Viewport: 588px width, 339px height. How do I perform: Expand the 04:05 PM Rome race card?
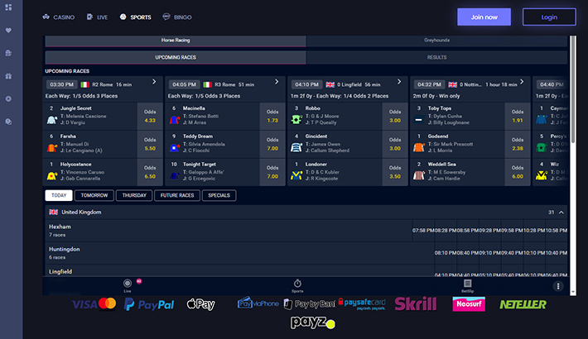277,82
